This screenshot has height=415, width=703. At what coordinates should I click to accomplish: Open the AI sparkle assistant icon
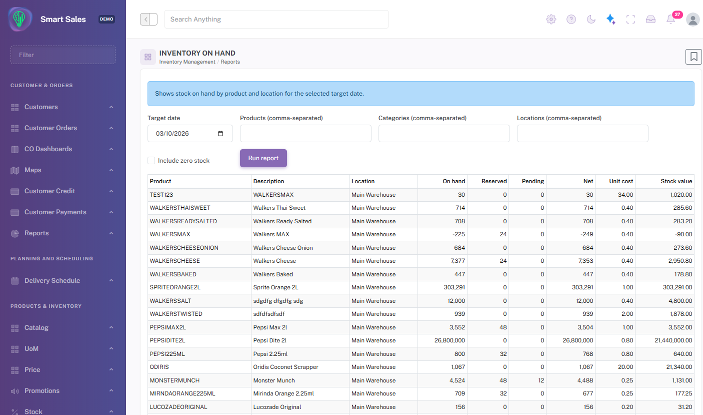[610, 19]
